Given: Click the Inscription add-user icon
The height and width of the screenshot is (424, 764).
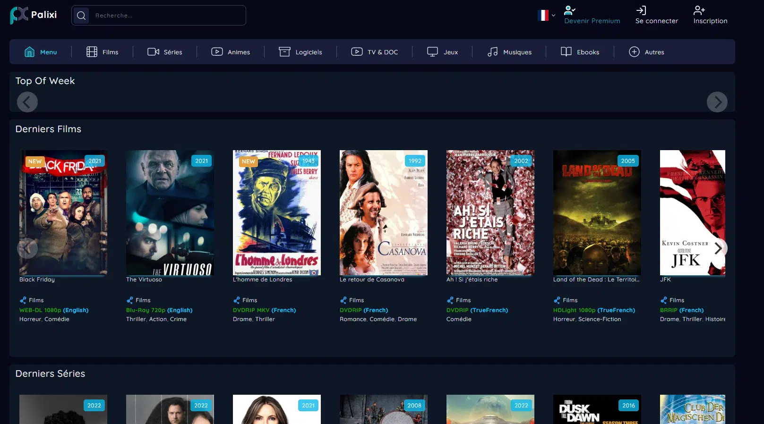Looking at the screenshot, I should [x=699, y=10].
